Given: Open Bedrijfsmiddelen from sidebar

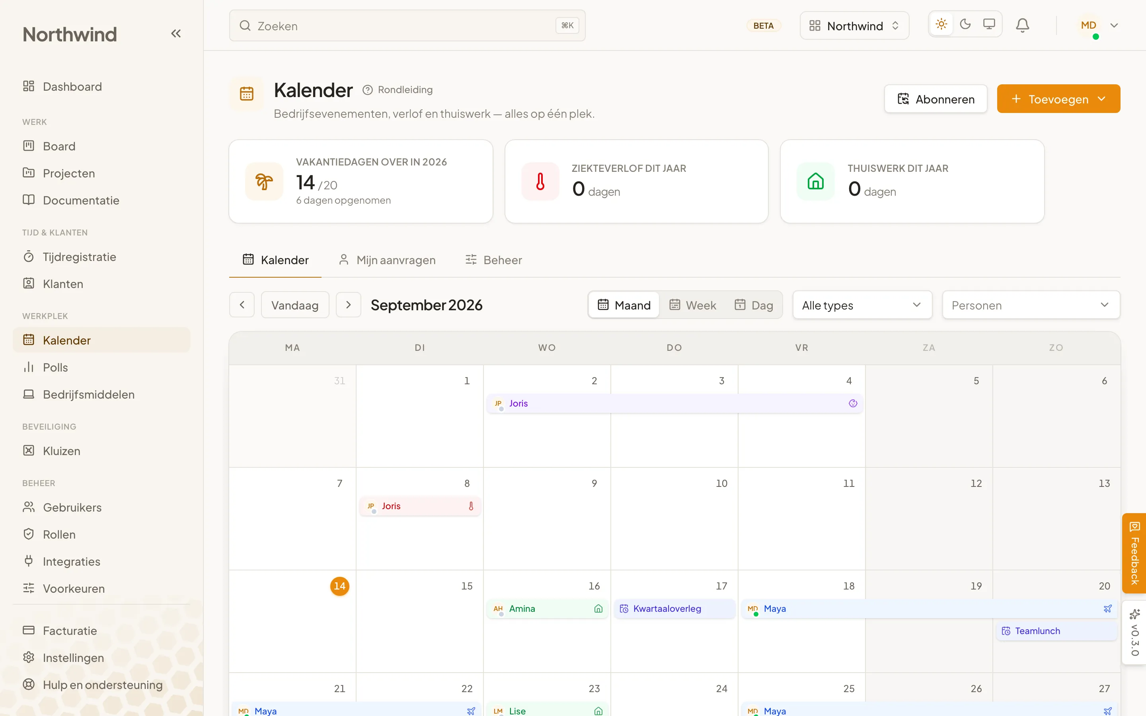Looking at the screenshot, I should 101,395.
